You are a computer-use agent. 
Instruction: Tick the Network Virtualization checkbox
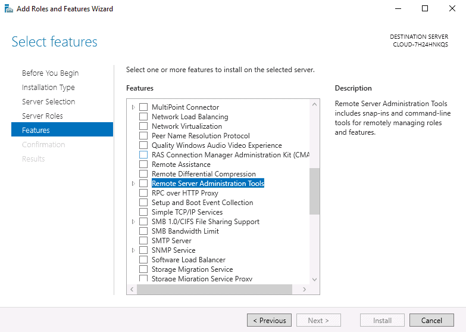pos(143,126)
